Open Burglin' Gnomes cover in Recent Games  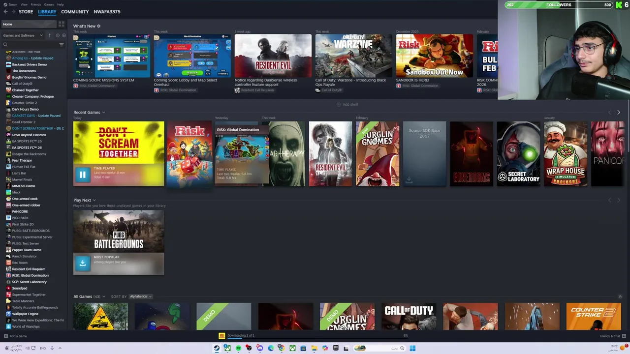pos(378,154)
